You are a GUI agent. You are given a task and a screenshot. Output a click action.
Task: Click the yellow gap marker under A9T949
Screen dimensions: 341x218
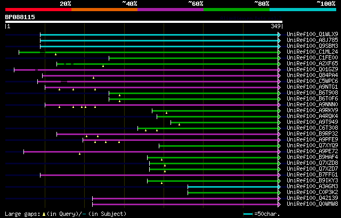click(x=179, y=124)
